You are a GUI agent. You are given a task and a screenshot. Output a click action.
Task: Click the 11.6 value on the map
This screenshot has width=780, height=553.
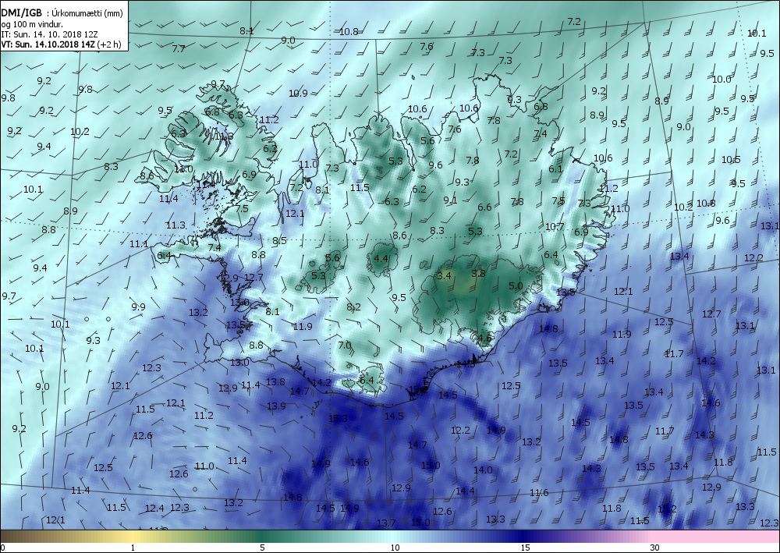(x=539, y=492)
